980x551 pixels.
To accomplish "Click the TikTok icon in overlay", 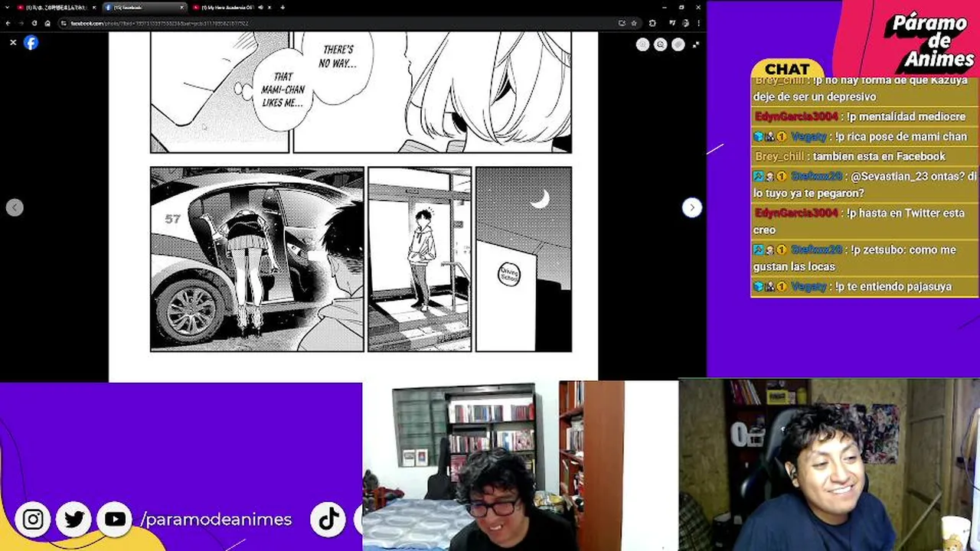I will click(328, 520).
